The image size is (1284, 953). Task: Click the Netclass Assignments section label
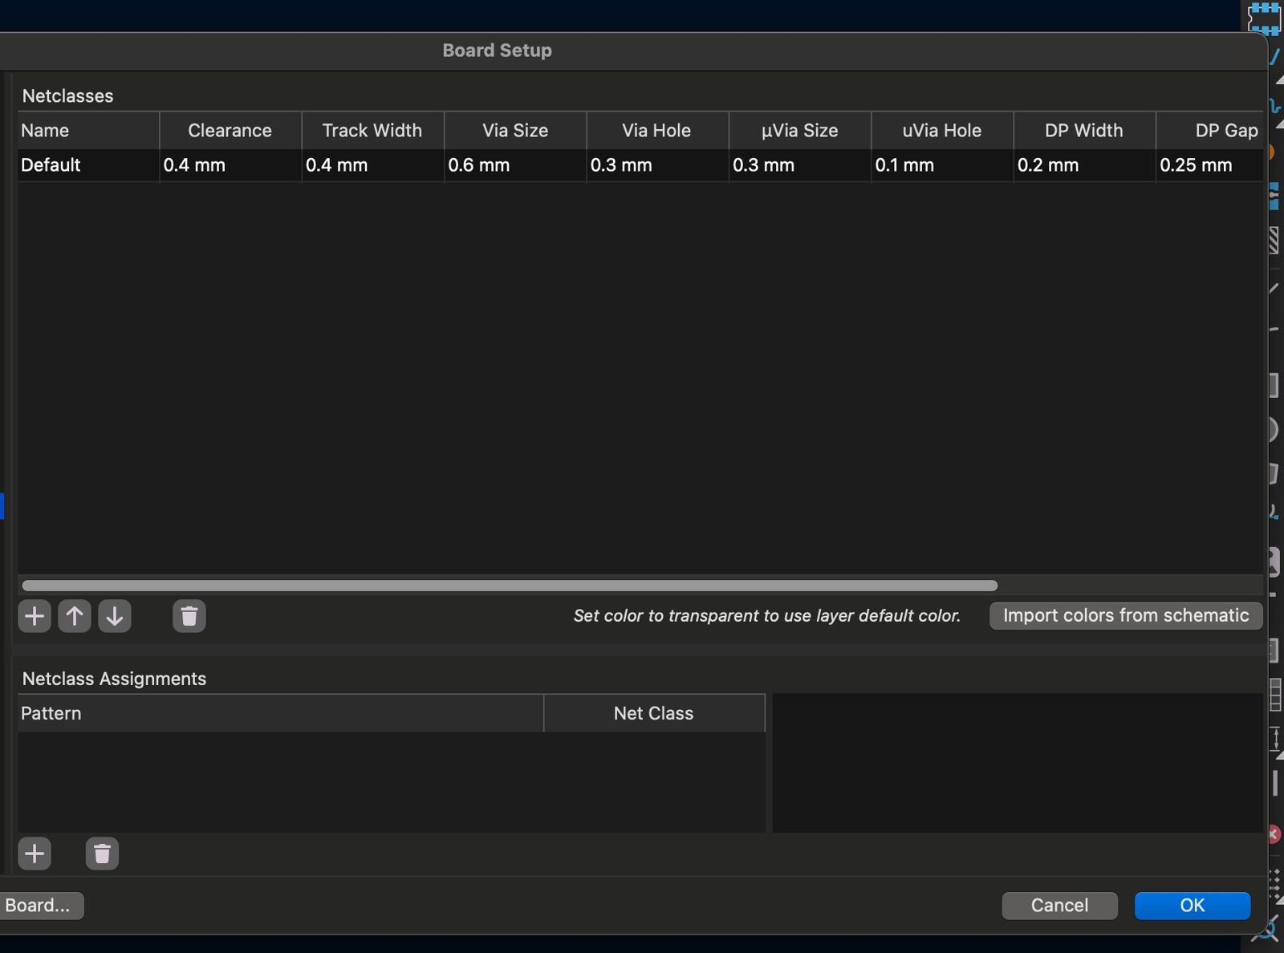115,679
